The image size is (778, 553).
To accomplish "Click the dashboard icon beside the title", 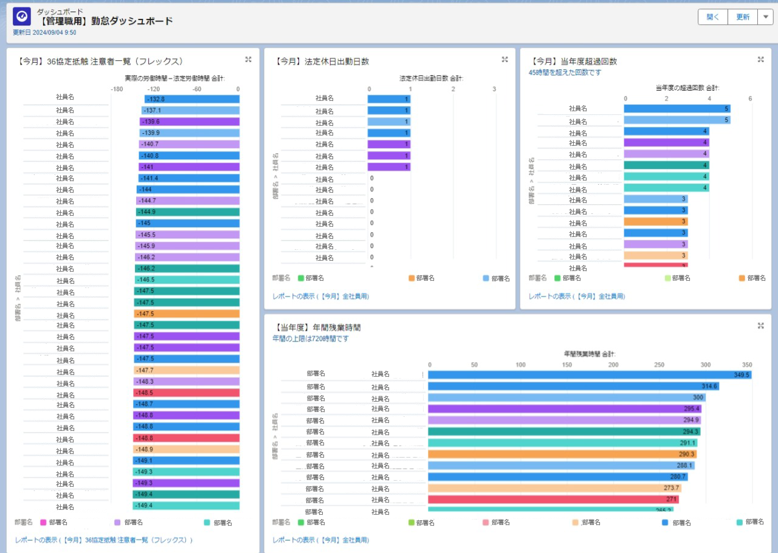I will click(x=20, y=16).
